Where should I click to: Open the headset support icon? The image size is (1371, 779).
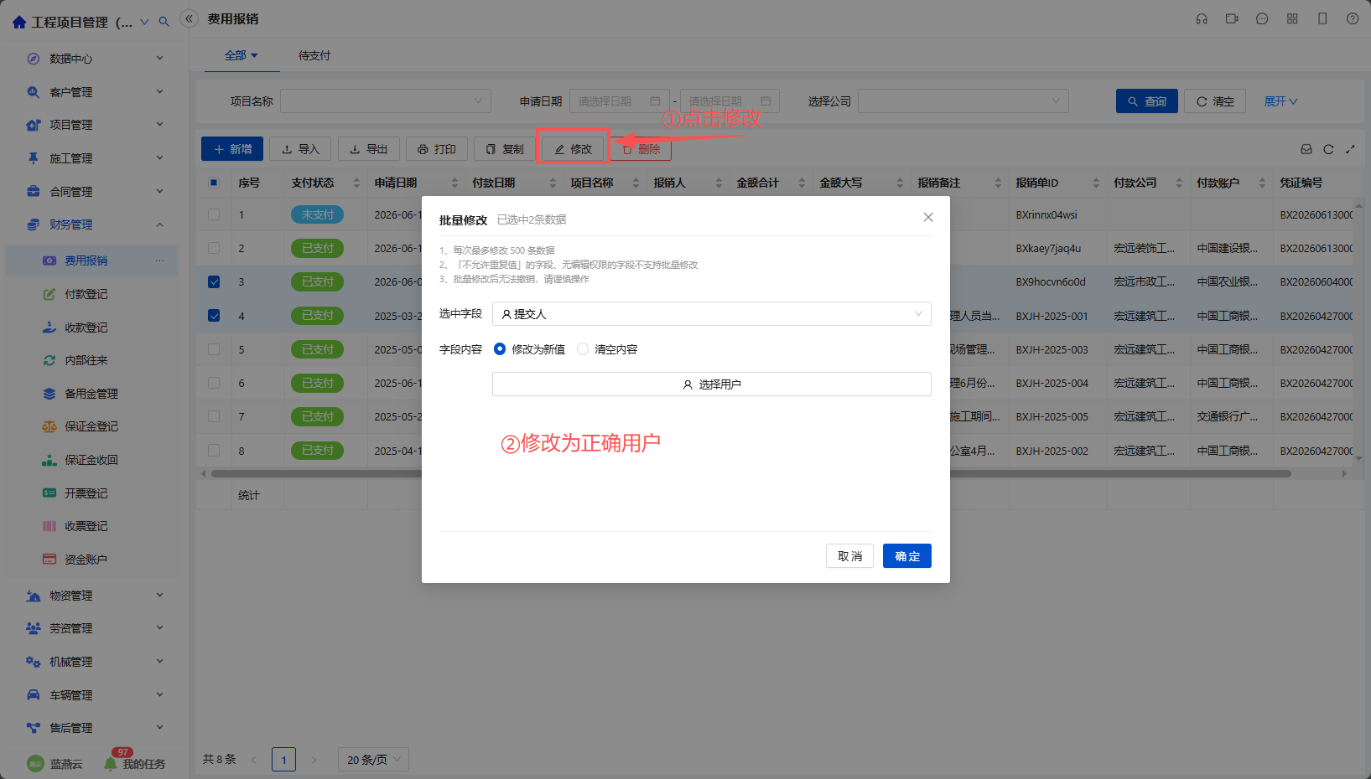[1202, 18]
